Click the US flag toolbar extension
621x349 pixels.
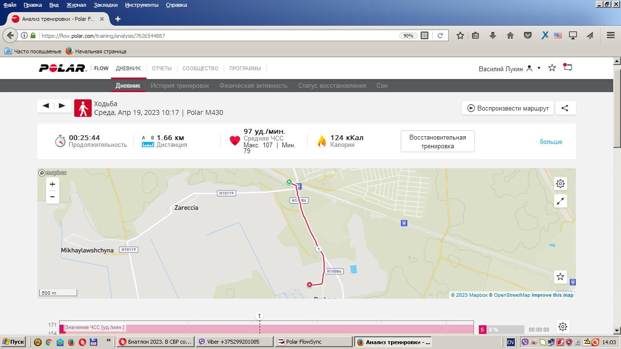pos(558,35)
